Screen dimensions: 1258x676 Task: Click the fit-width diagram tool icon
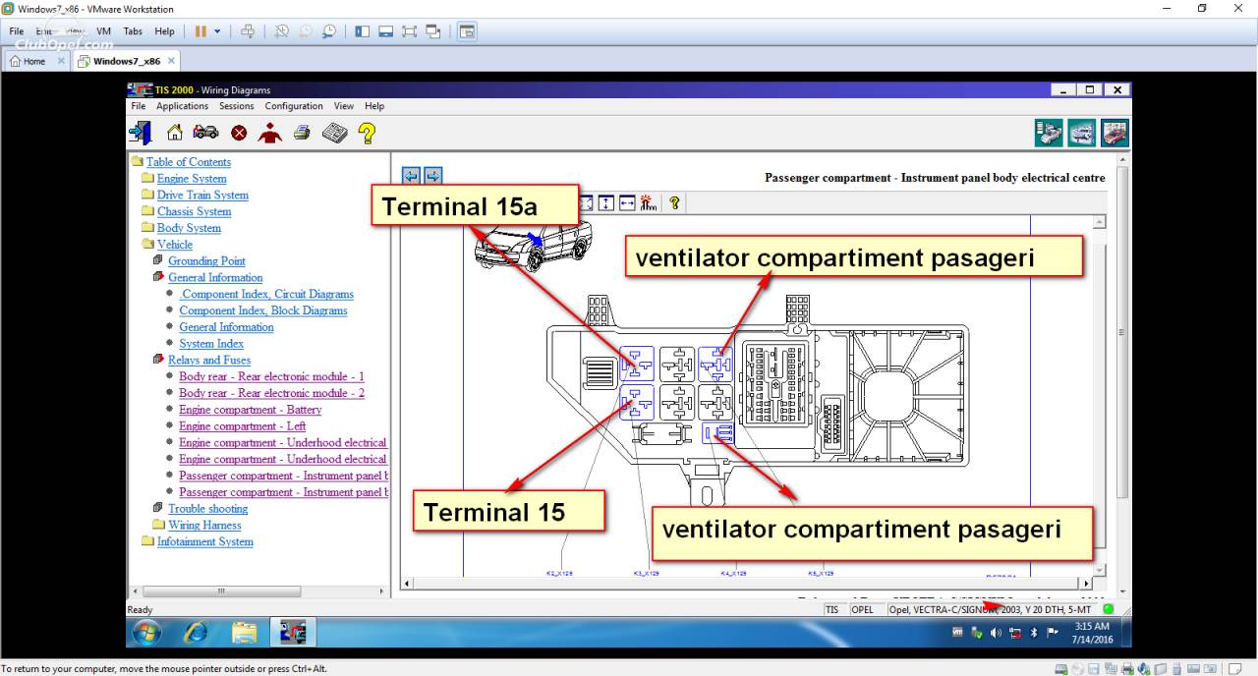click(627, 203)
